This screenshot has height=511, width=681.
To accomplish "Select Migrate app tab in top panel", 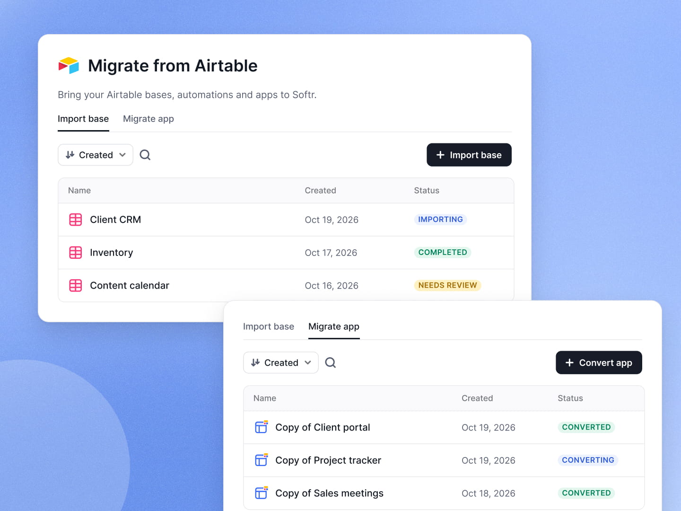I will 148,119.
